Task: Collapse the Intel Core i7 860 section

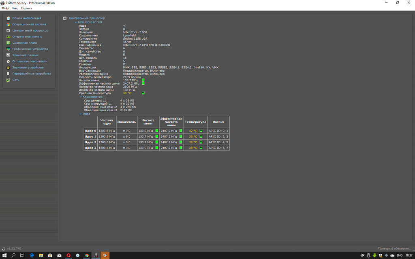Action: (76, 22)
